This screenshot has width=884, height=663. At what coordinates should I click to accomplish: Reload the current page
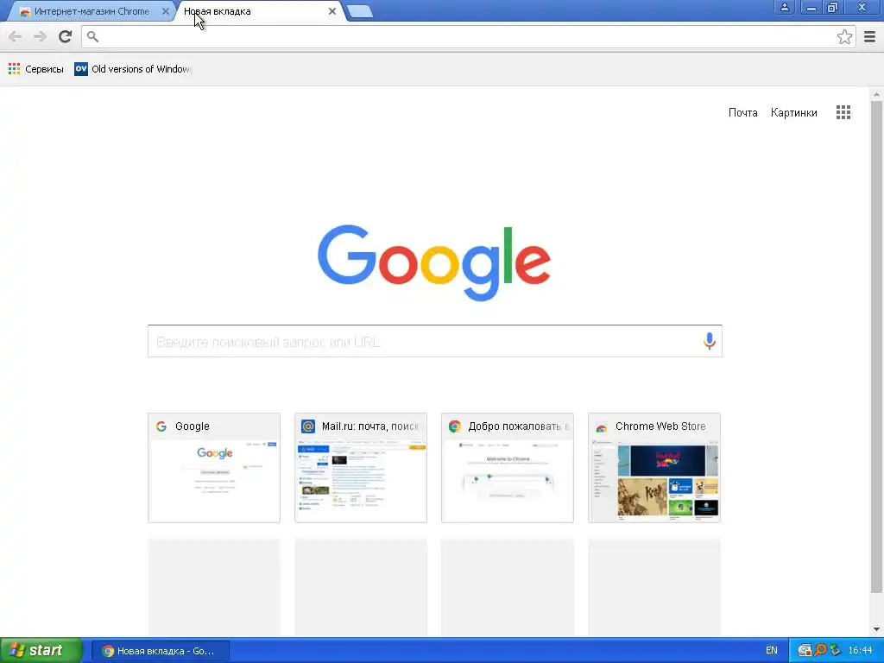66,36
